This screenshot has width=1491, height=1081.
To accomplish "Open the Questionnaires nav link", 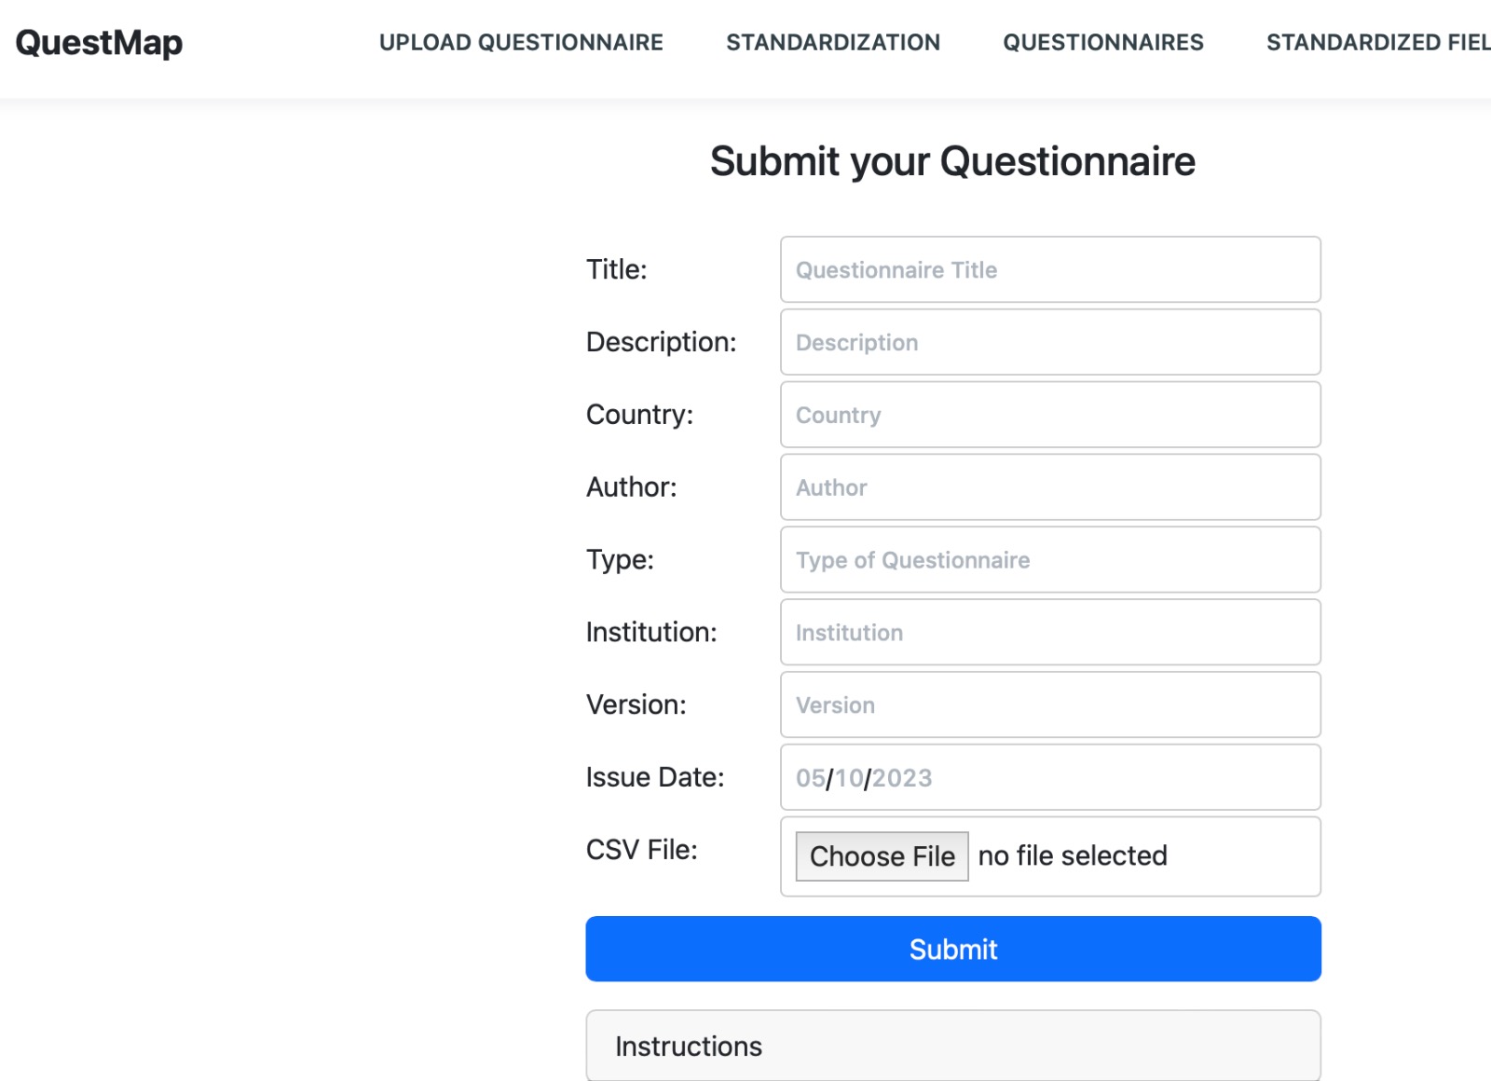I will tap(1103, 43).
